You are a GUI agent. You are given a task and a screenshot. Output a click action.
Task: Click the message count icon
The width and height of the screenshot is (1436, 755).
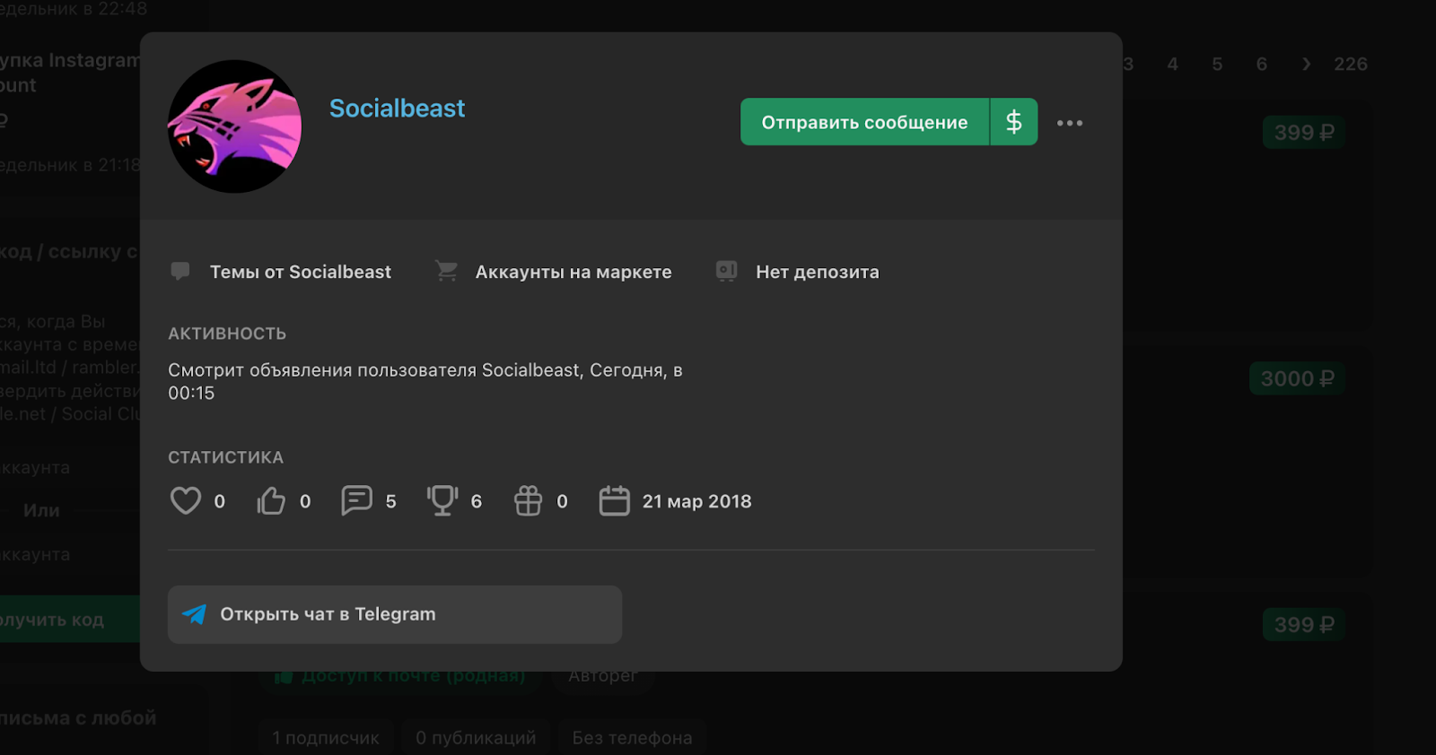pyautogui.click(x=356, y=500)
